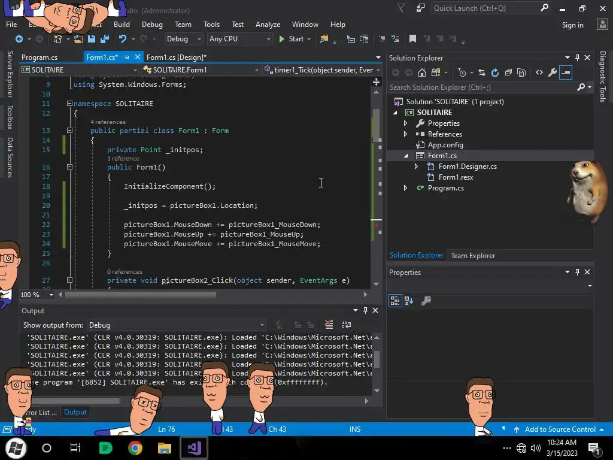Toggle Word Wrap in Output panel
Viewport: 613px width, 460px height.
[x=347, y=325]
